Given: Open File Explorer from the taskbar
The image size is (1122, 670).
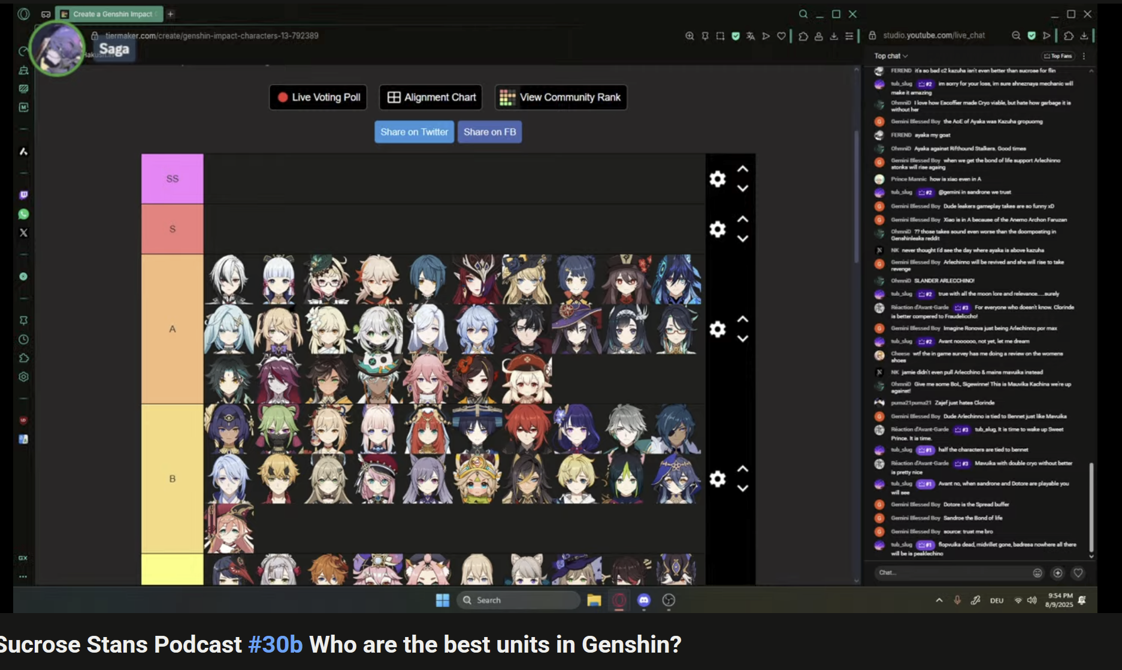Looking at the screenshot, I should 594,600.
